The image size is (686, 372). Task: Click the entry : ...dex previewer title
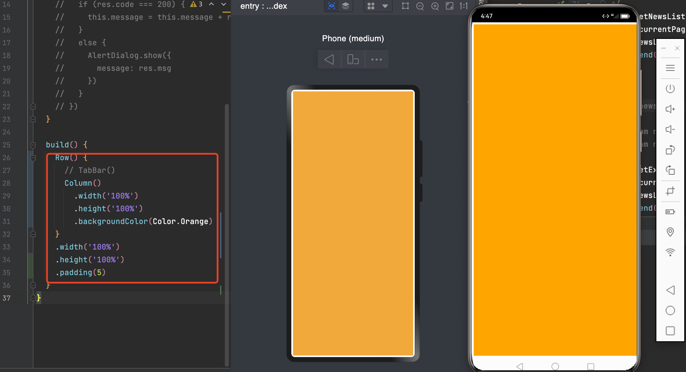pyautogui.click(x=264, y=6)
